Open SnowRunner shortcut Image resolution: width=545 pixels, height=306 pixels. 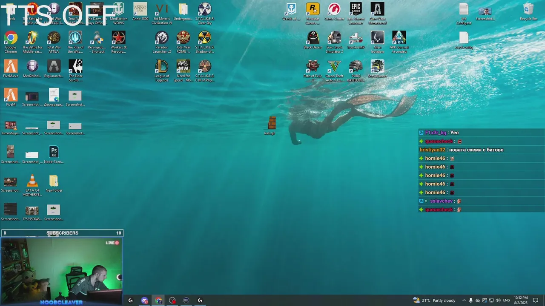point(377,68)
